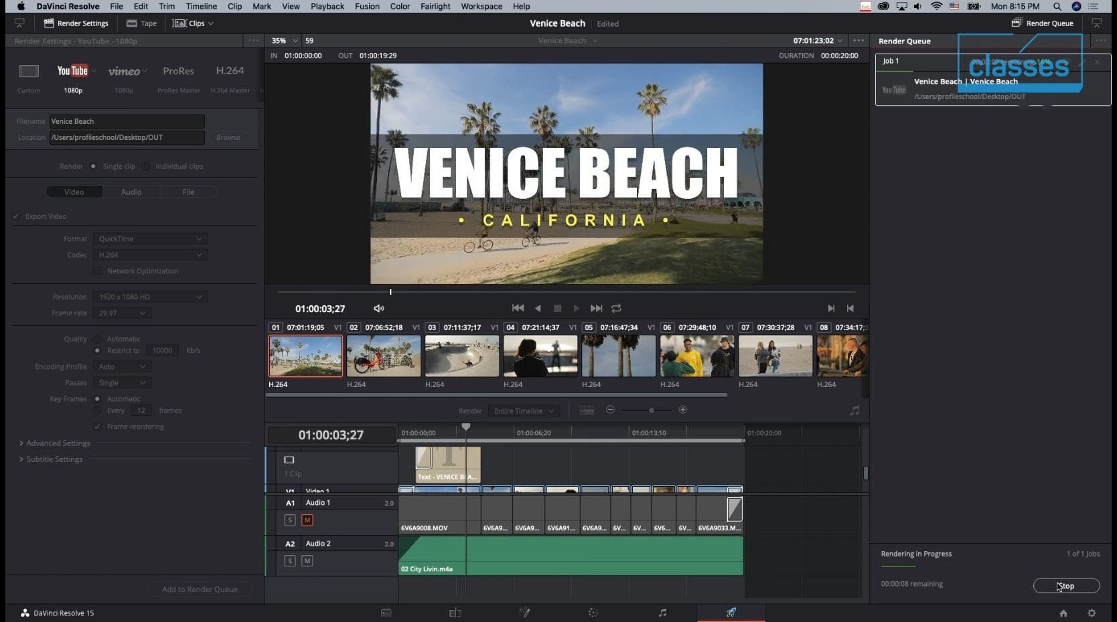Toggle the Export Video checkbox
The width and height of the screenshot is (1117, 622).
(x=16, y=216)
